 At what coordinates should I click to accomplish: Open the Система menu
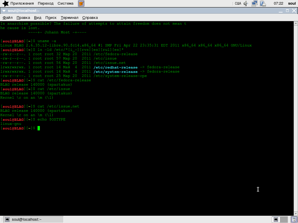(65, 3)
